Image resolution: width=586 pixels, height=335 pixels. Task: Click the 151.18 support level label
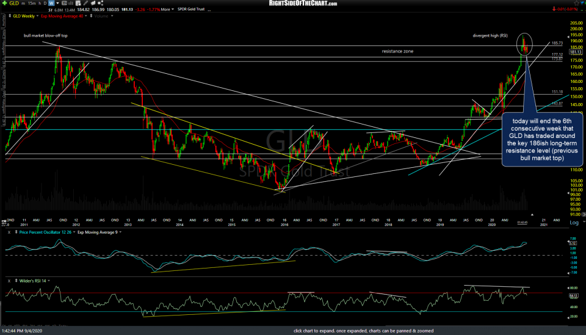coord(557,92)
